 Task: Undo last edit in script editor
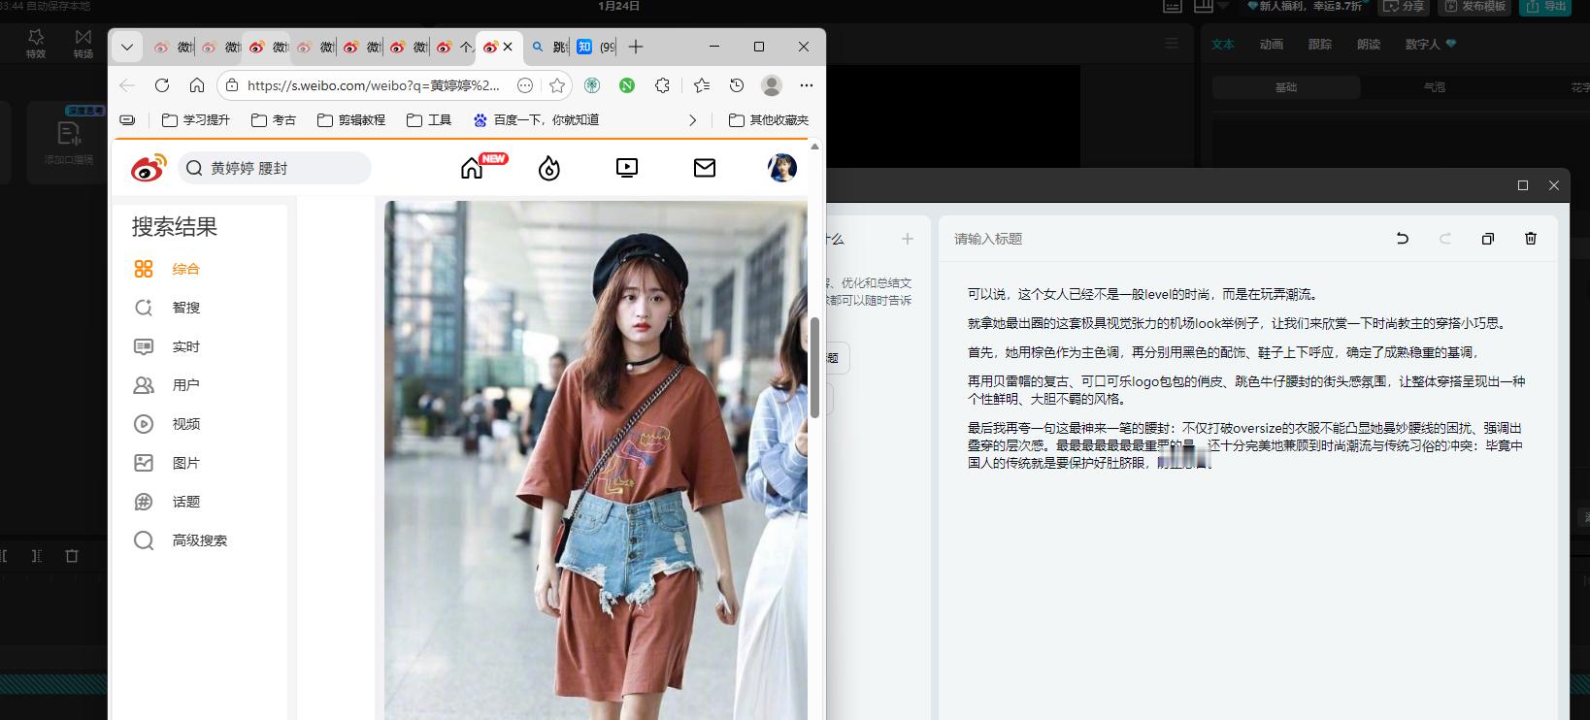[x=1403, y=238]
